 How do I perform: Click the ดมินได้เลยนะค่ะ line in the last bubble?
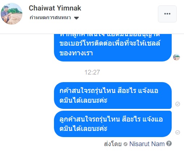click(83, 129)
